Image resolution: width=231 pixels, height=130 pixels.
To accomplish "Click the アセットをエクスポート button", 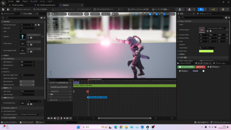I will pos(104,9).
